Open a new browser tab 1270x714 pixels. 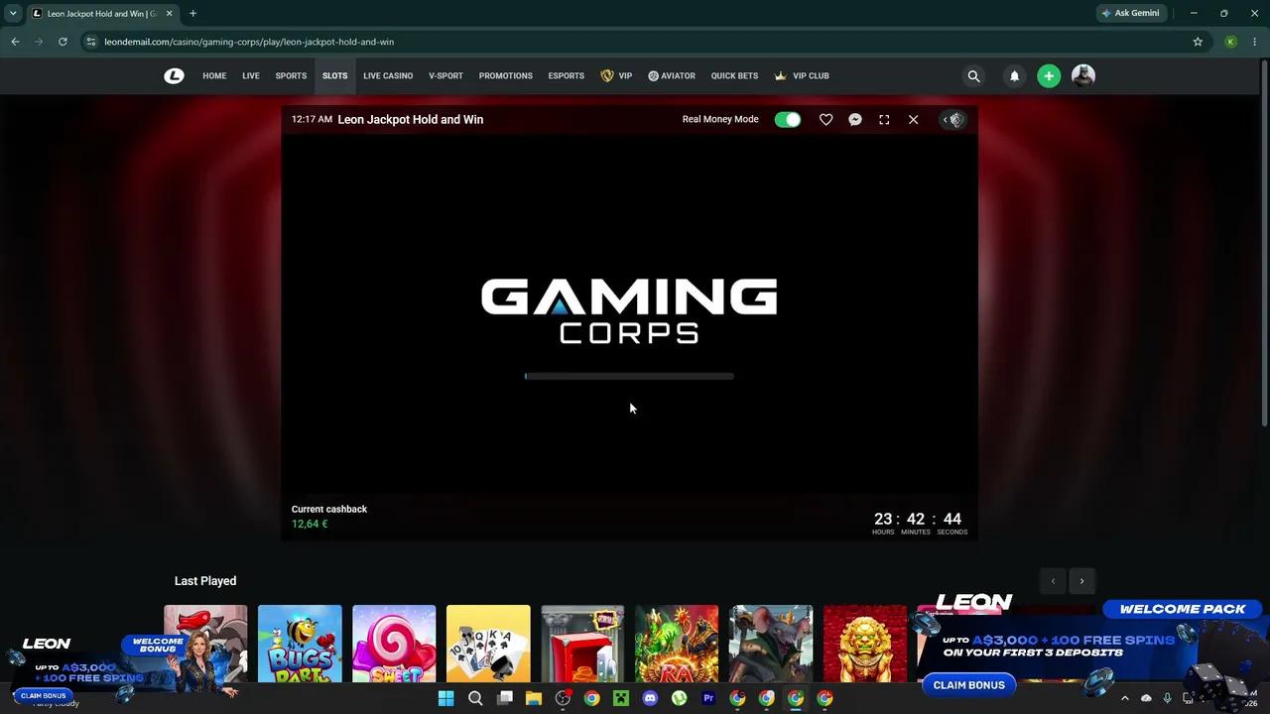click(x=192, y=13)
